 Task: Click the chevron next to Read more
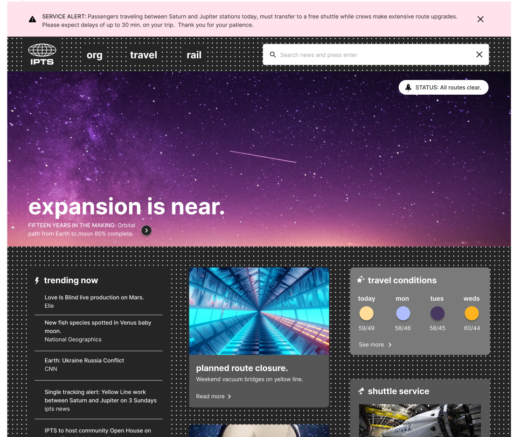(x=229, y=396)
